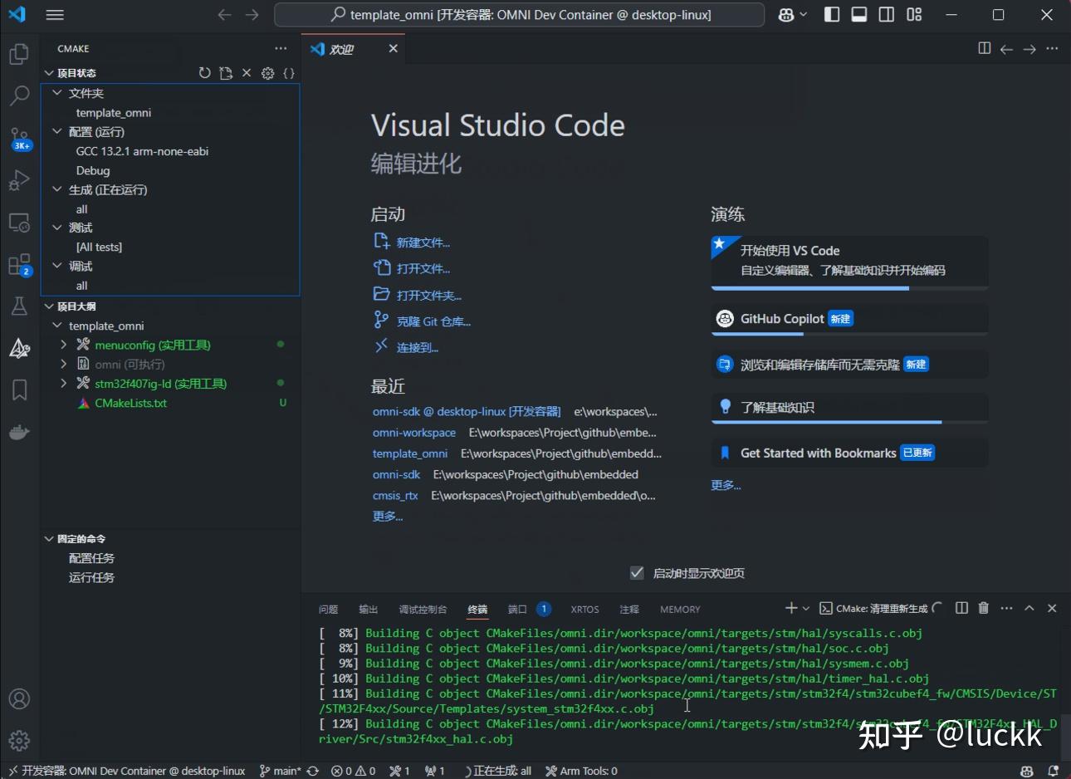Collapse the 测试 section in project status
The width and height of the screenshot is (1071, 779).
[x=56, y=228]
